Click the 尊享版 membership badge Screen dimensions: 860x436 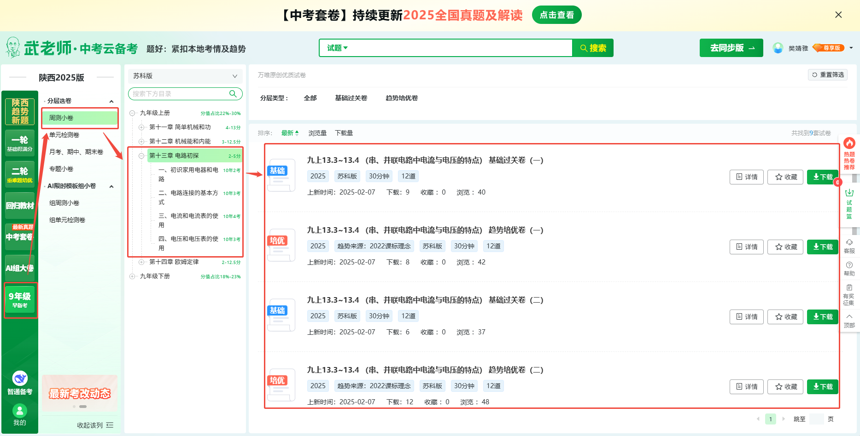(828, 48)
